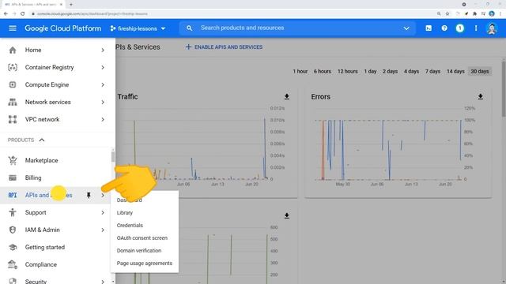Click the Home icon in sidebar
Viewport: 506px width, 284px height.
tap(13, 50)
